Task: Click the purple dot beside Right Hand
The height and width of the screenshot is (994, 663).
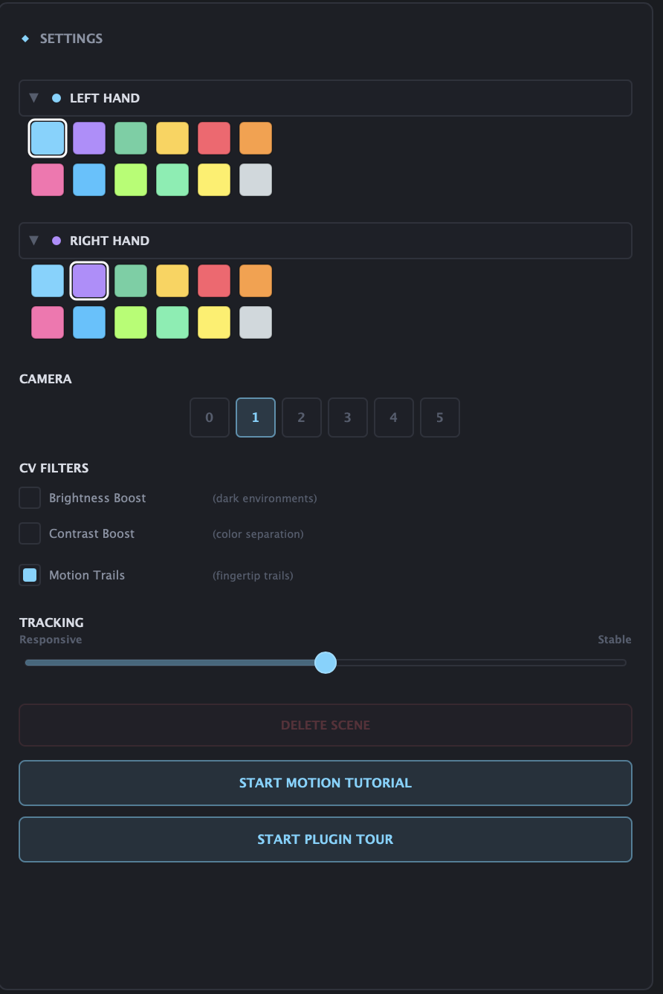Action: (56, 241)
